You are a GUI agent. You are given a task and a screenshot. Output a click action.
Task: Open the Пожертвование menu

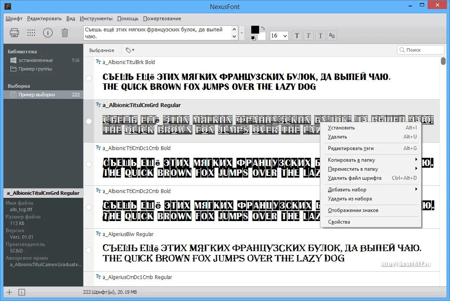162,18
